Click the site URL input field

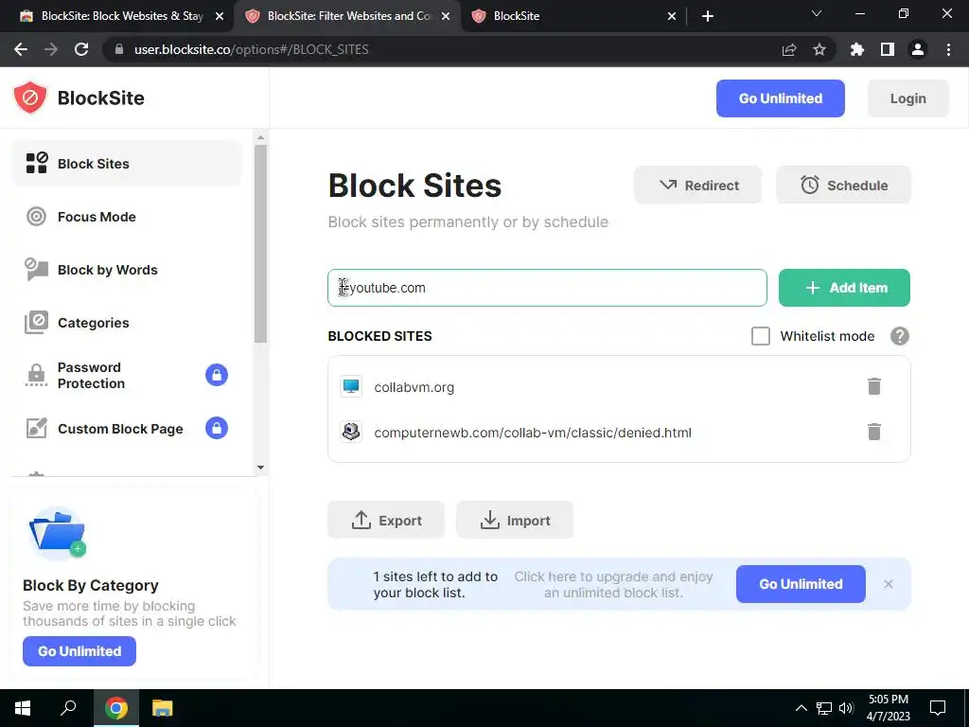coord(547,288)
